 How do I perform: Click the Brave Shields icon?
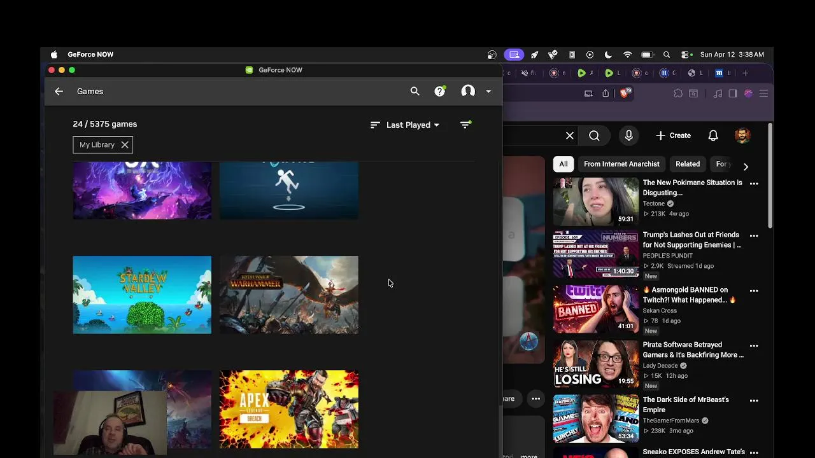(626, 93)
